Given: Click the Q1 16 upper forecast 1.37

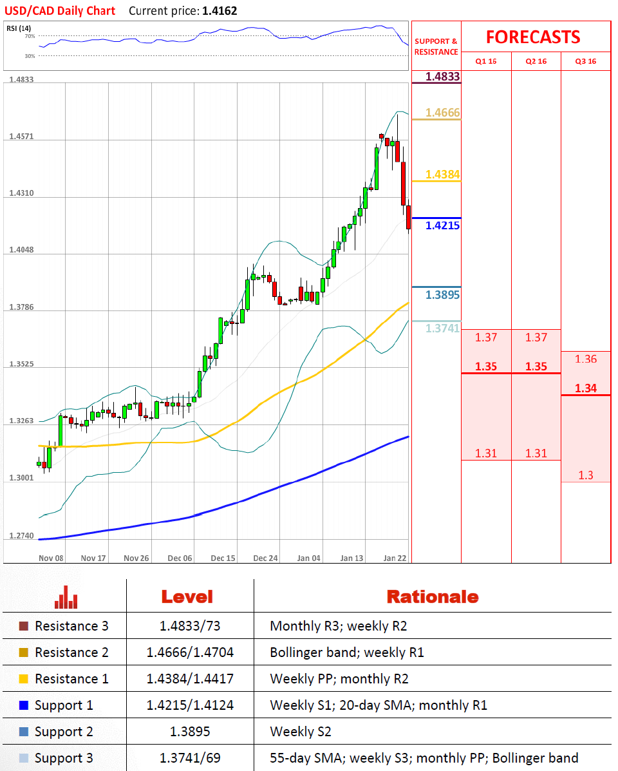Looking at the screenshot, I should pyautogui.click(x=486, y=338).
